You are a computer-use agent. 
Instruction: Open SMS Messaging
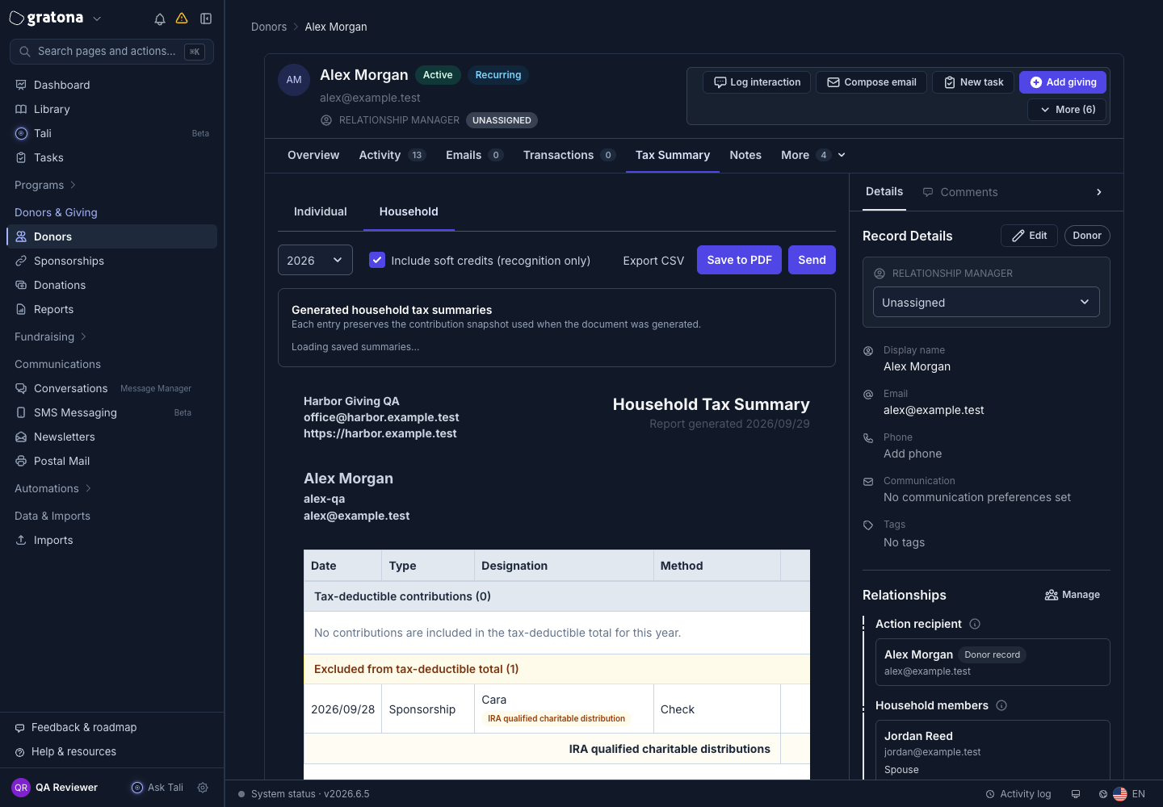pyautogui.click(x=111, y=412)
